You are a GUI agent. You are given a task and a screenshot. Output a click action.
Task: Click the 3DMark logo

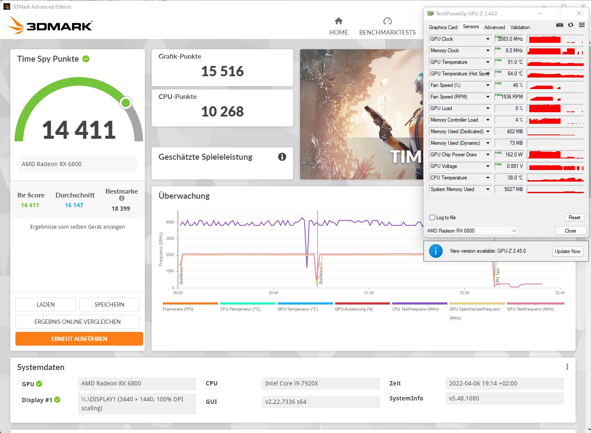[50, 25]
